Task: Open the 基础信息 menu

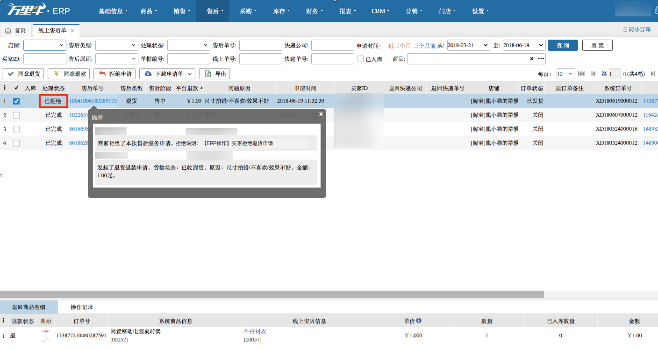Action: pos(113,11)
